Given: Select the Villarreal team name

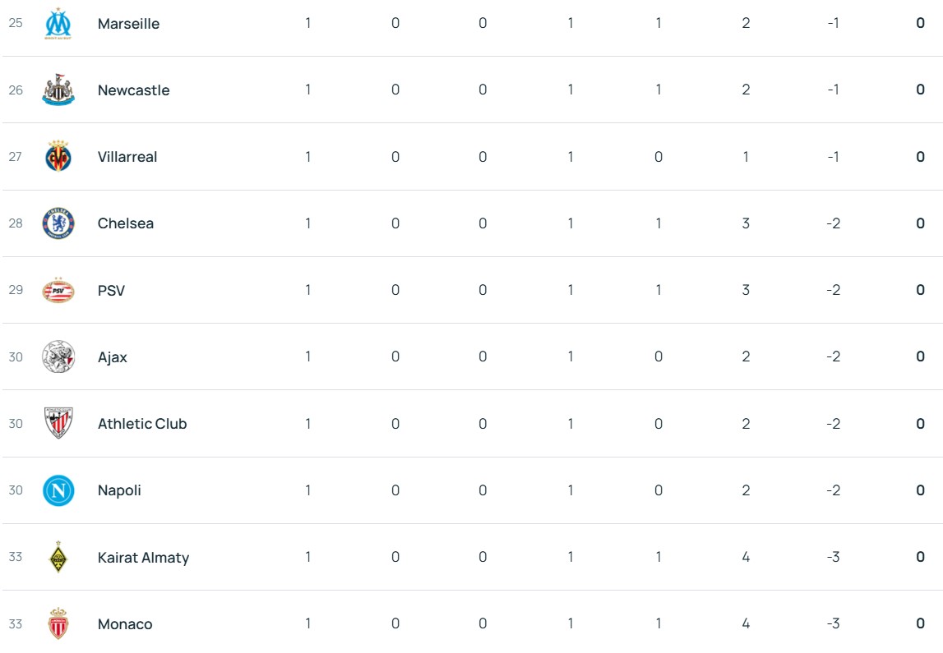Looking at the screenshot, I should [127, 157].
